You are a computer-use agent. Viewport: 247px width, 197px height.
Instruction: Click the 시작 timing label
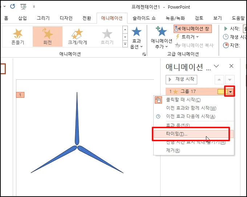click(235, 29)
